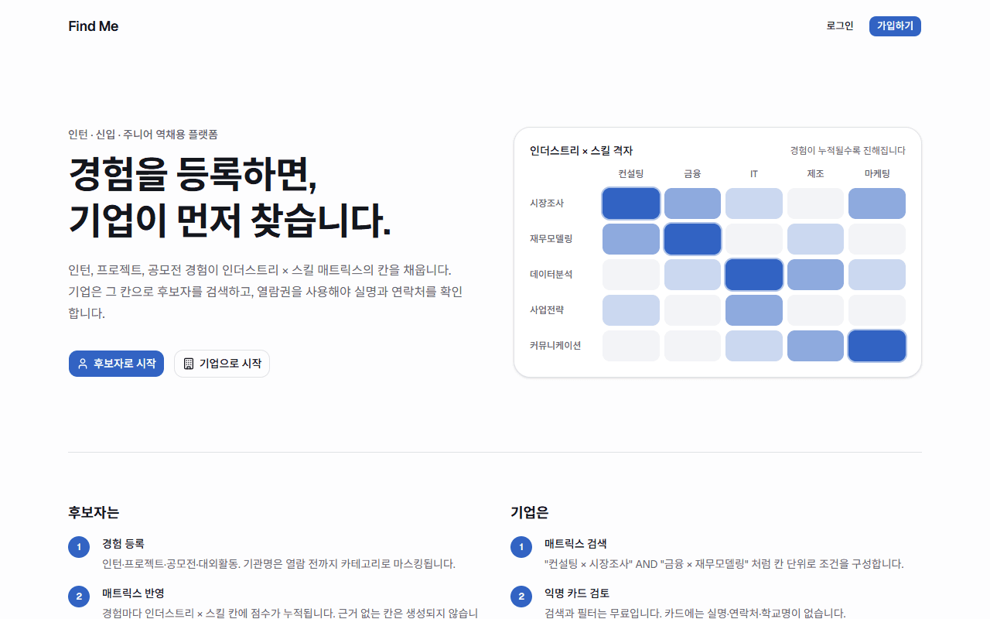Click the 가입하기 button
Image resolution: width=990 pixels, height=619 pixels.
(895, 26)
